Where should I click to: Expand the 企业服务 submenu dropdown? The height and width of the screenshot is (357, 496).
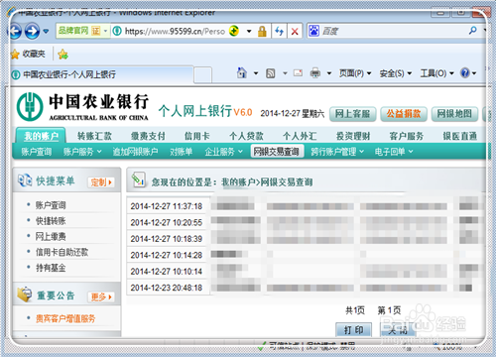tap(224, 152)
